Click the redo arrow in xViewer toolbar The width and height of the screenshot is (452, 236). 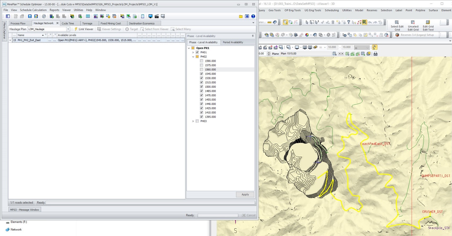tap(375, 23)
